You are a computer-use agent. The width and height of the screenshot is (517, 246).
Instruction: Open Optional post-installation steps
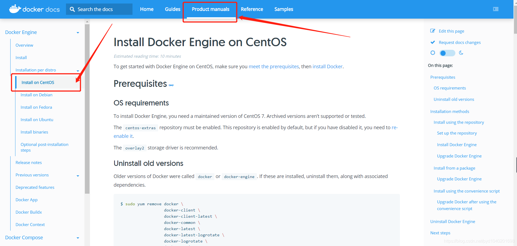(44, 147)
